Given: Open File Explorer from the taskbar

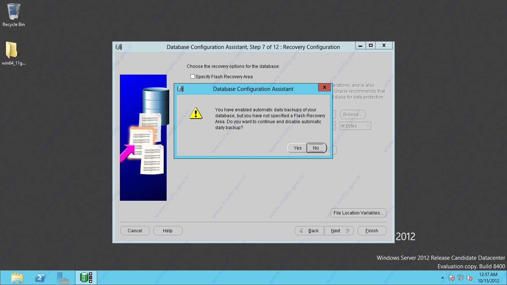Looking at the screenshot, I should 17,278.
